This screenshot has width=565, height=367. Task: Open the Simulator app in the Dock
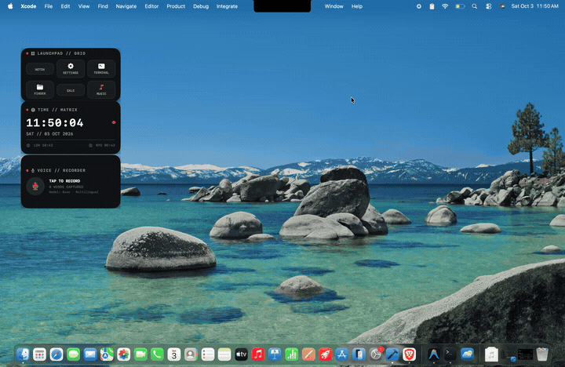(x=359, y=354)
